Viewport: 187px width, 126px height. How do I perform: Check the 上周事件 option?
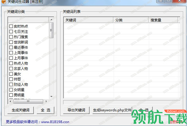11,53
